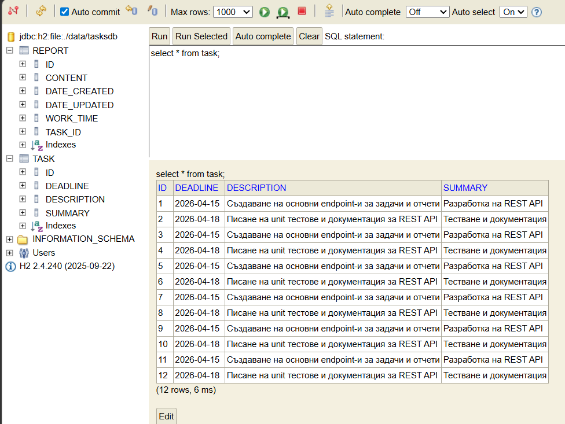
Task: Open the Command history icon
Action: point(329,11)
